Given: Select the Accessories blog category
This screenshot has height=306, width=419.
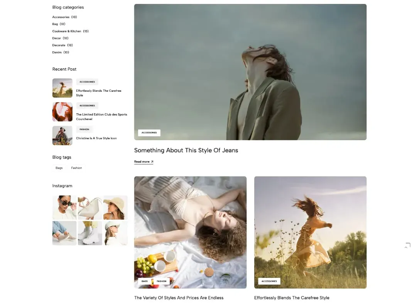Looking at the screenshot, I should pos(61,17).
